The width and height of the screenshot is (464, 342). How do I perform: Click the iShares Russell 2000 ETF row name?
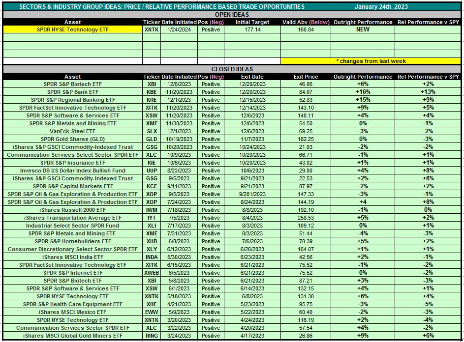point(73,210)
